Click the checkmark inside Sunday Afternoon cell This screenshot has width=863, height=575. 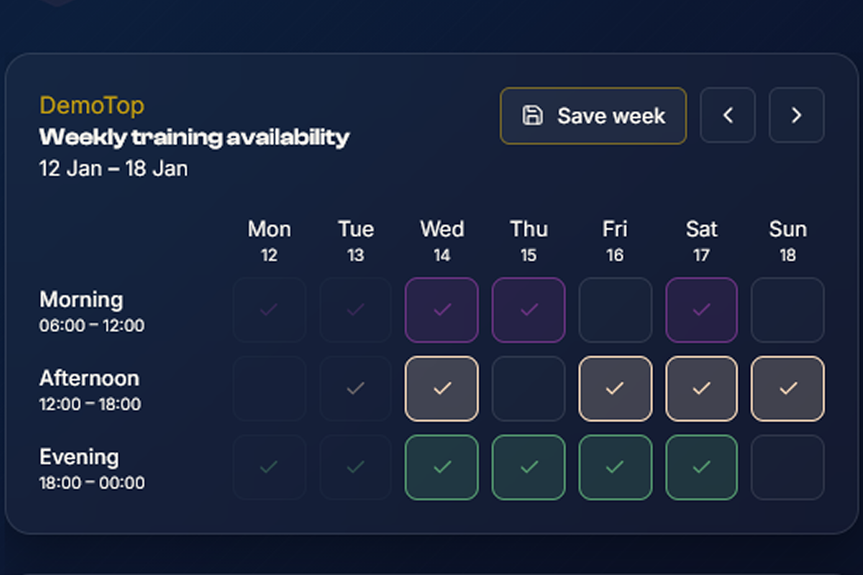[787, 389]
